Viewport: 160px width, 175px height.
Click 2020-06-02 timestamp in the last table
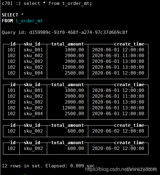(x=118, y=148)
